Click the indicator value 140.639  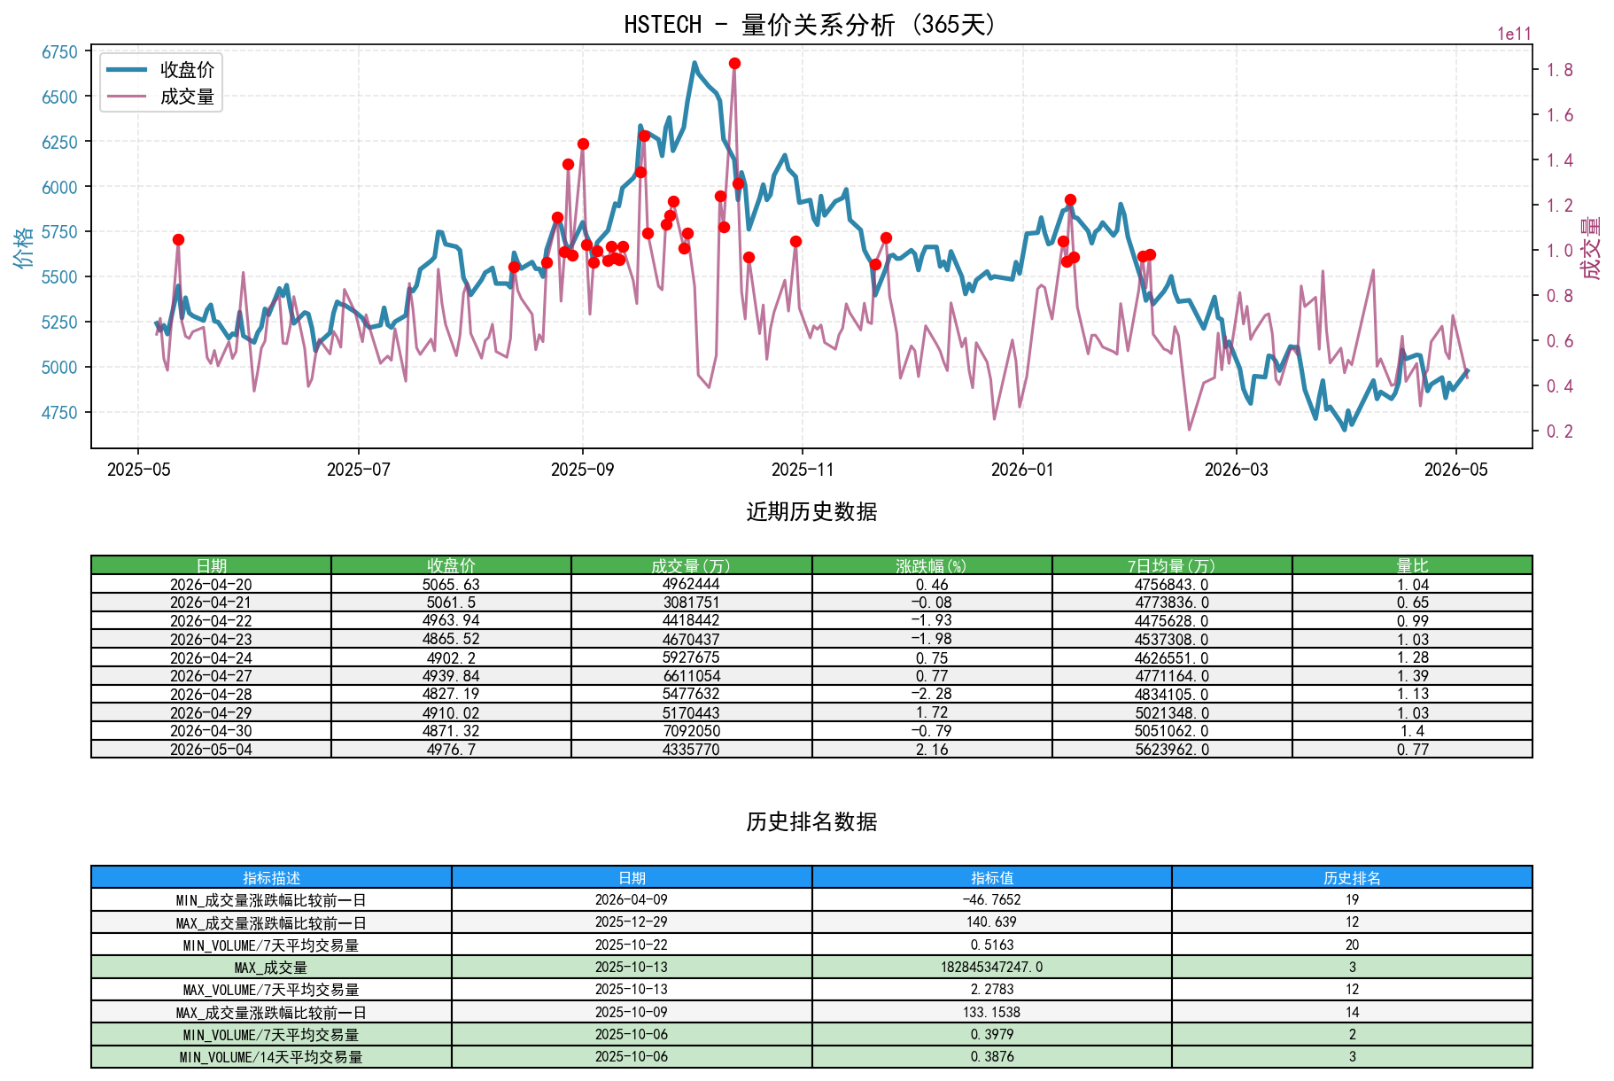[x=992, y=922]
